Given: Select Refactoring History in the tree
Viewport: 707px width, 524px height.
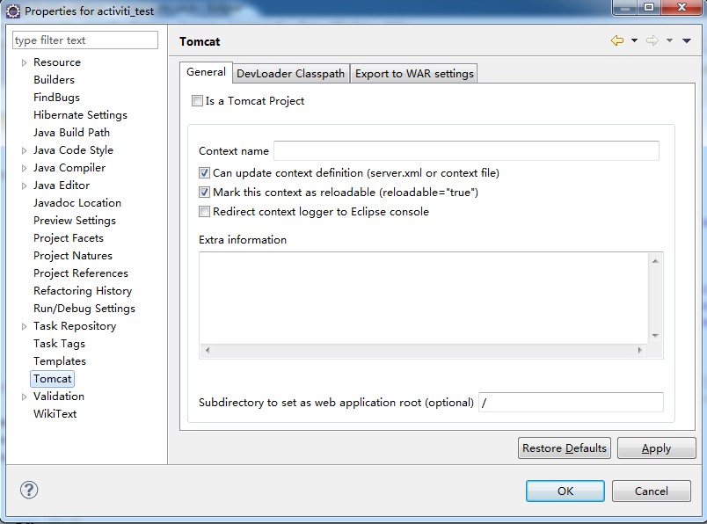Looking at the screenshot, I should 83,291.
